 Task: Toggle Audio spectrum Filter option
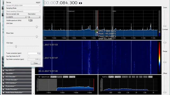(118, 77)
